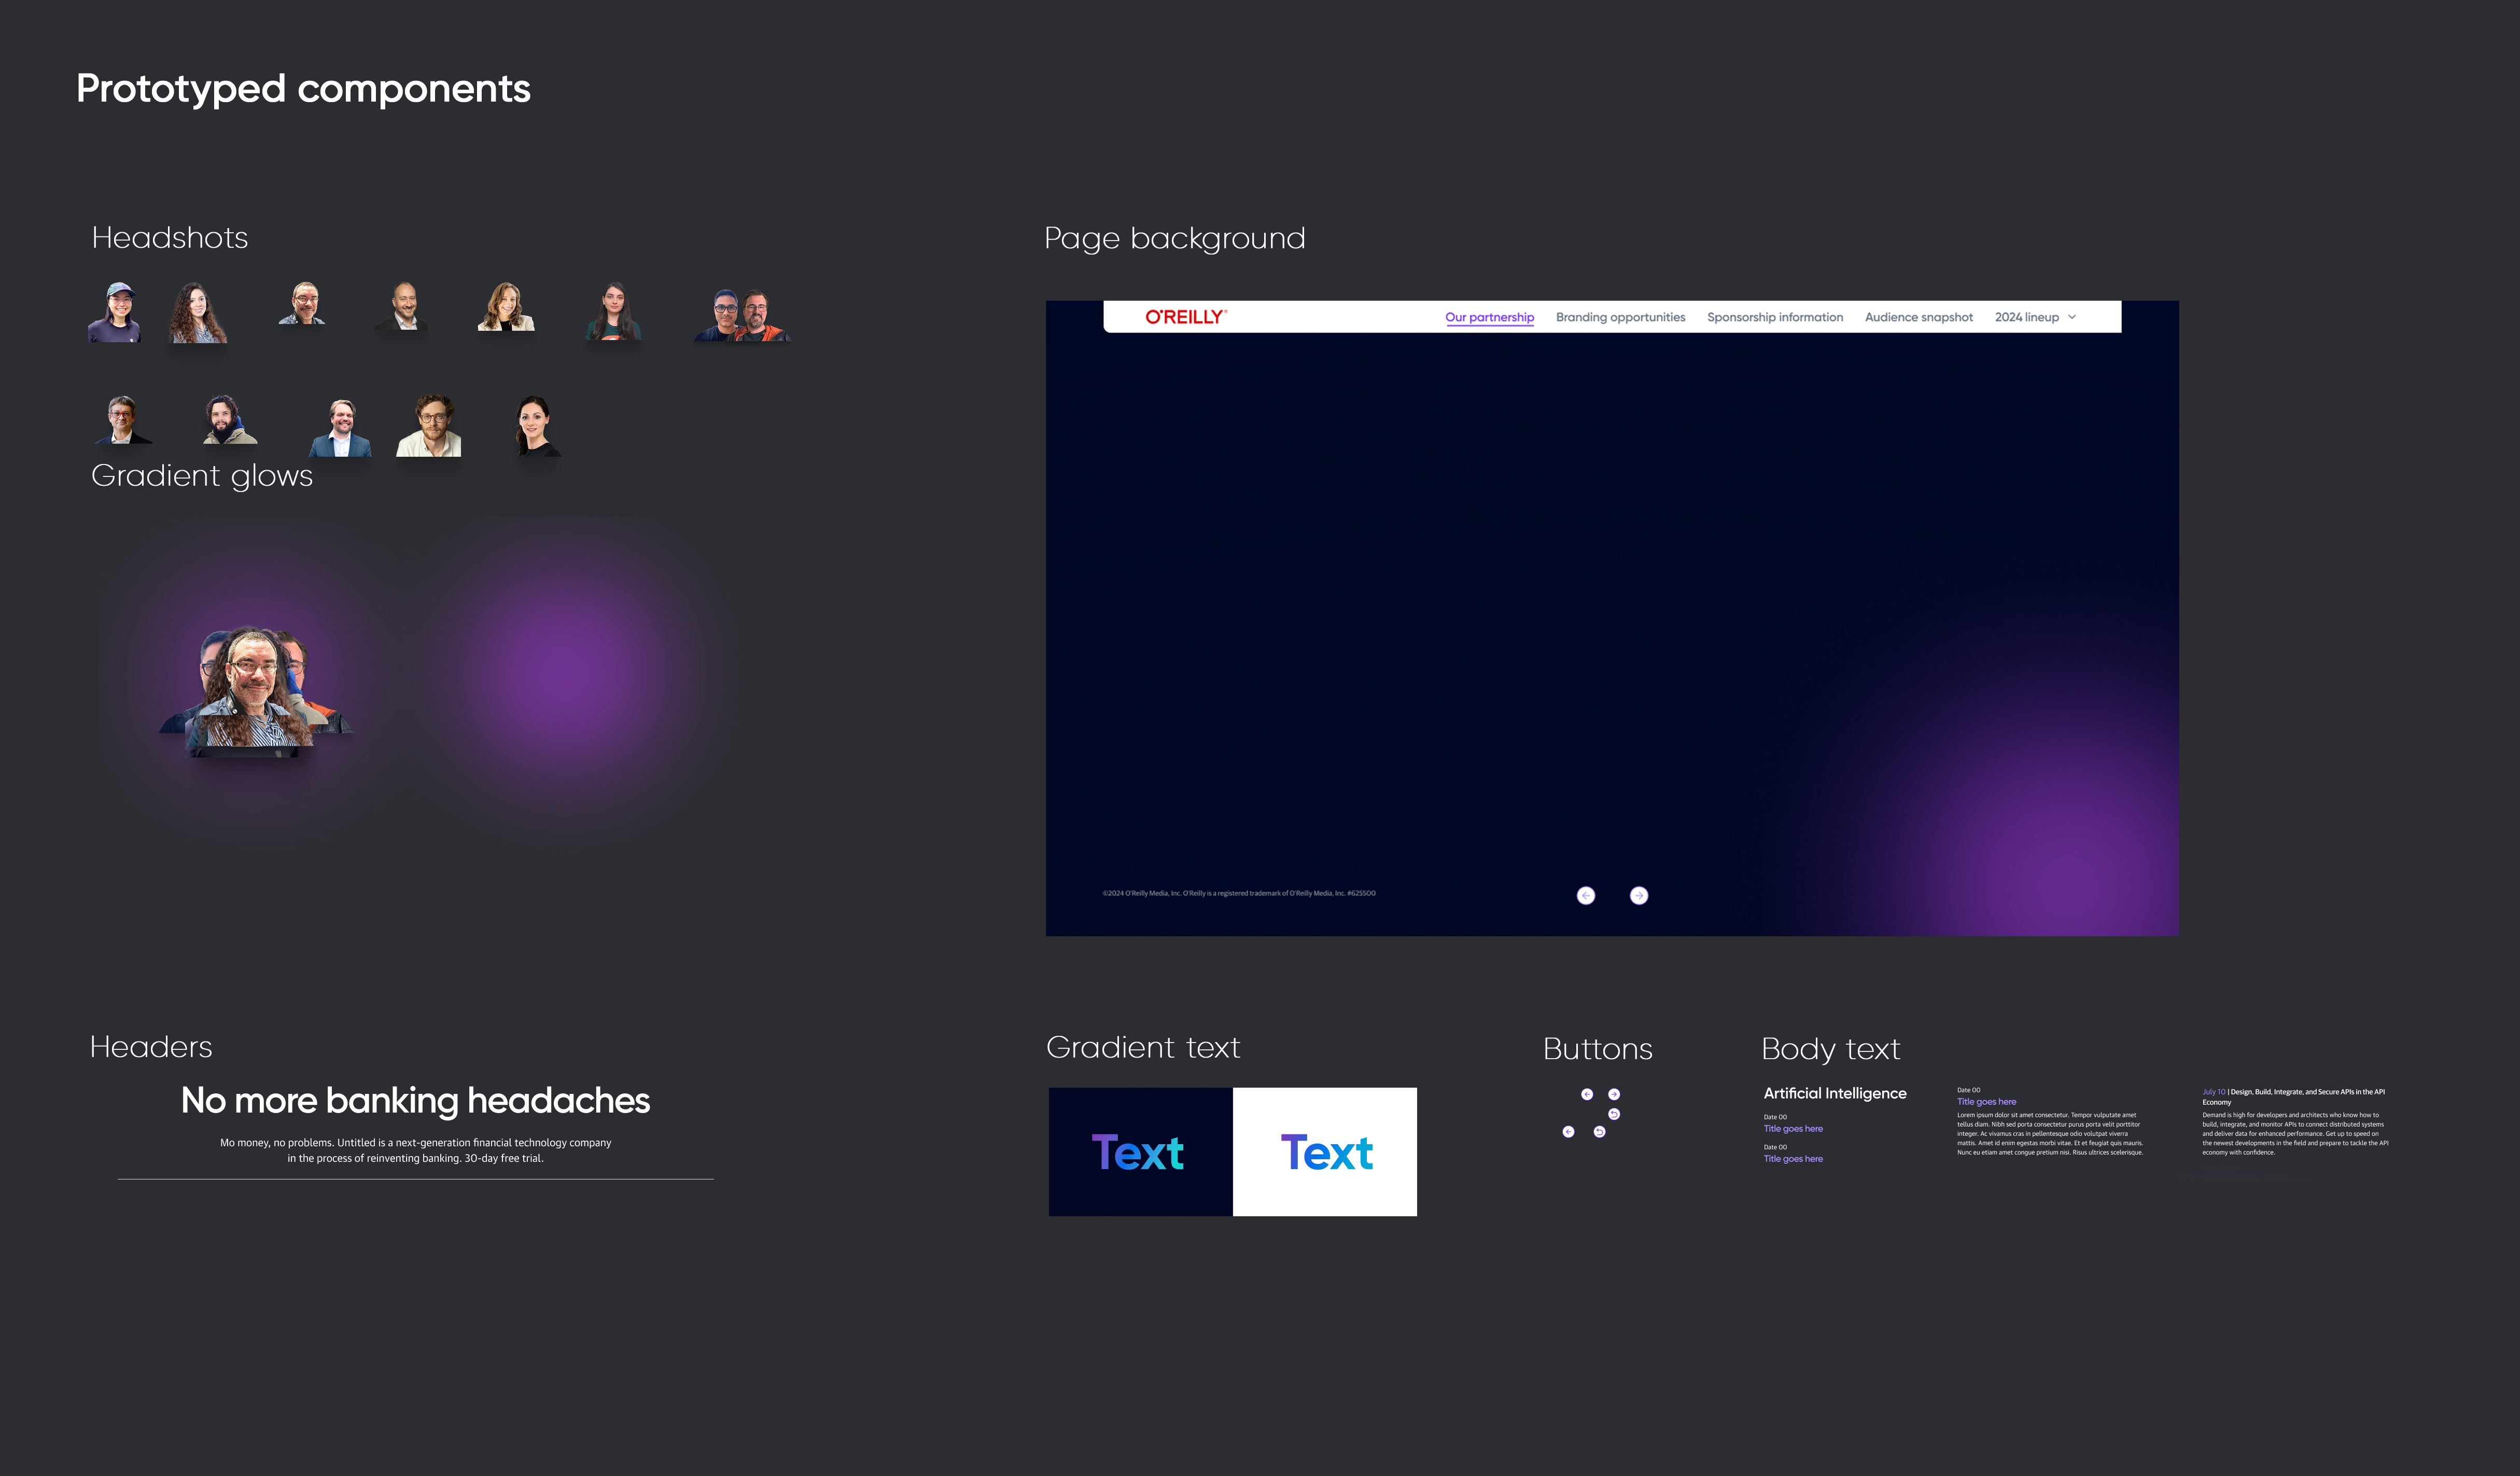Click the previous arrow in the page background footer
2520x1476 pixels.
tap(1586, 895)
